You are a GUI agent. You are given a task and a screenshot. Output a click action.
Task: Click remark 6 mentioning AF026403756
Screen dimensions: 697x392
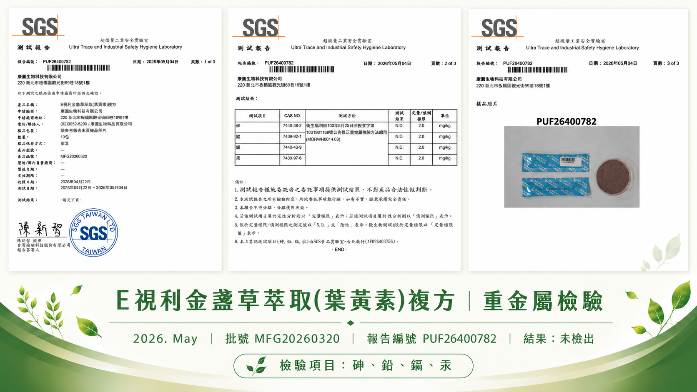pos(317,242)
